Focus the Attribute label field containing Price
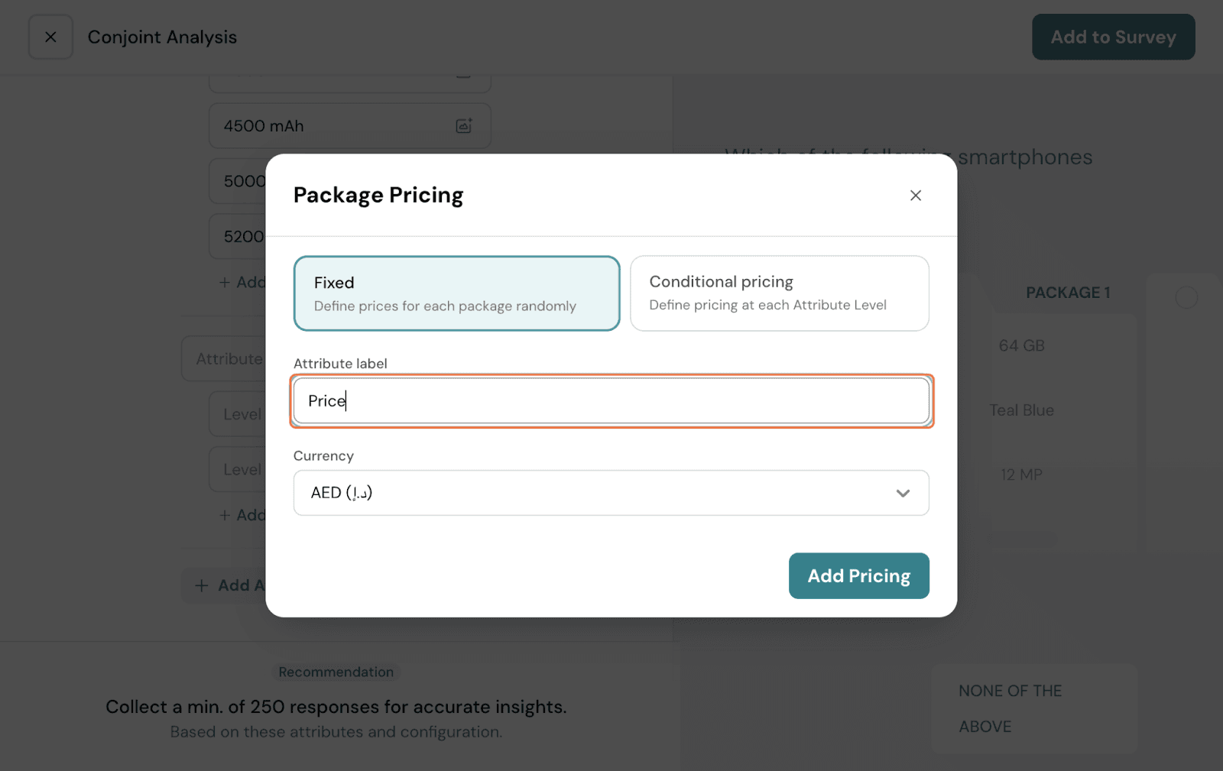 pyautogui.click(x=611, y=401)
